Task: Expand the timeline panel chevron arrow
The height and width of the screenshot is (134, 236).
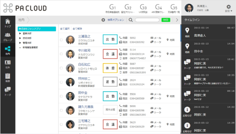Action: pos(177,20)
